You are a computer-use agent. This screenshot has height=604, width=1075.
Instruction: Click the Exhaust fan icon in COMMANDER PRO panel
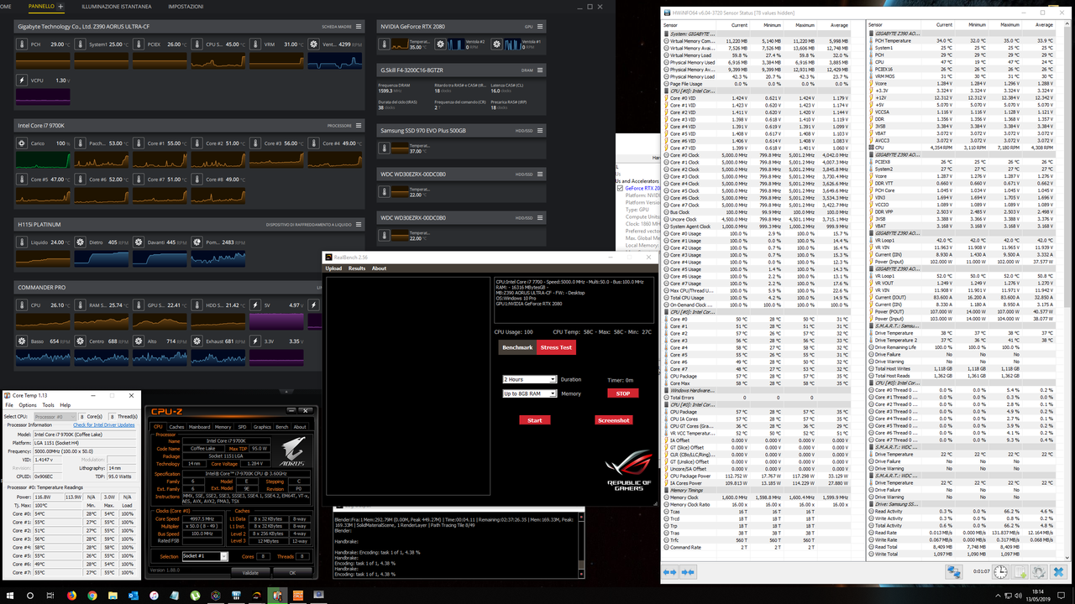tap(197, 341)
